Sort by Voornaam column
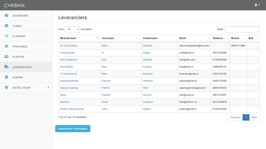 pos(121,38)
